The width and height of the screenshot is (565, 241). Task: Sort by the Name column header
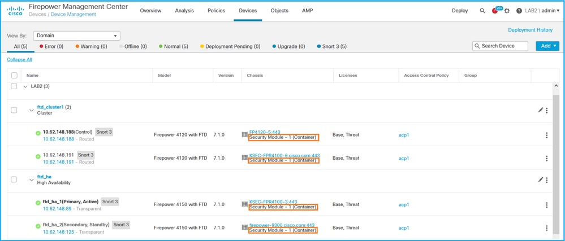[32, 76]
